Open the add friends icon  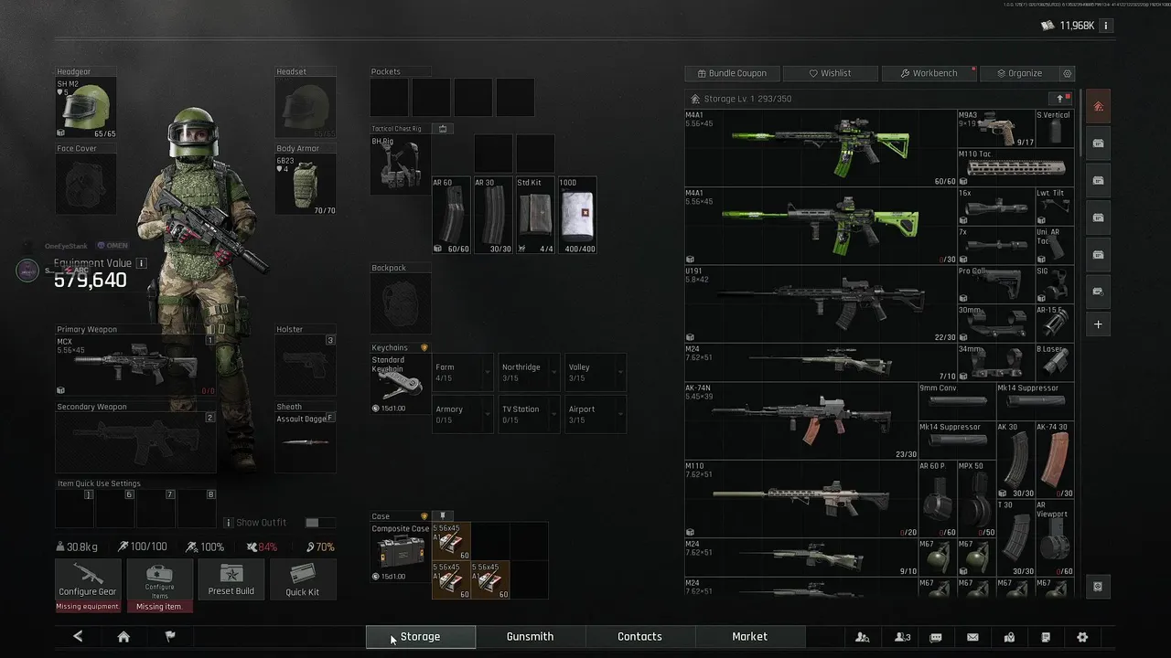pyautogui.click(x=862, y=637)
